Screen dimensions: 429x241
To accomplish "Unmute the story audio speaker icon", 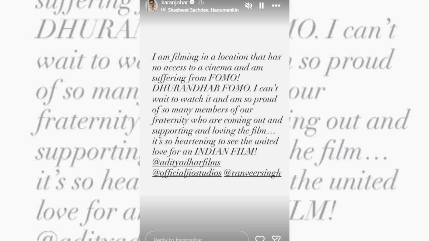I will pyautogui.click(x=248, y=6).
